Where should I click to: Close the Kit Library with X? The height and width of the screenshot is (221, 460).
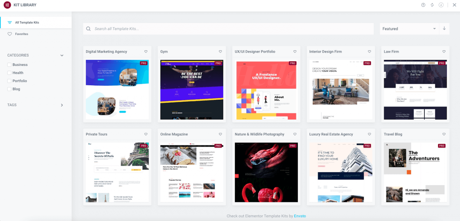(454, 5)
